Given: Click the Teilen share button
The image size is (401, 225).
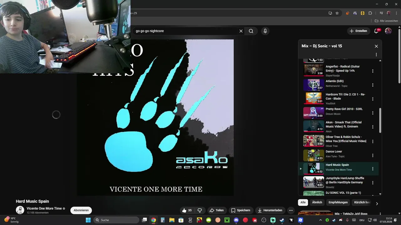Looking at the screenshot, I should (216, 210).
